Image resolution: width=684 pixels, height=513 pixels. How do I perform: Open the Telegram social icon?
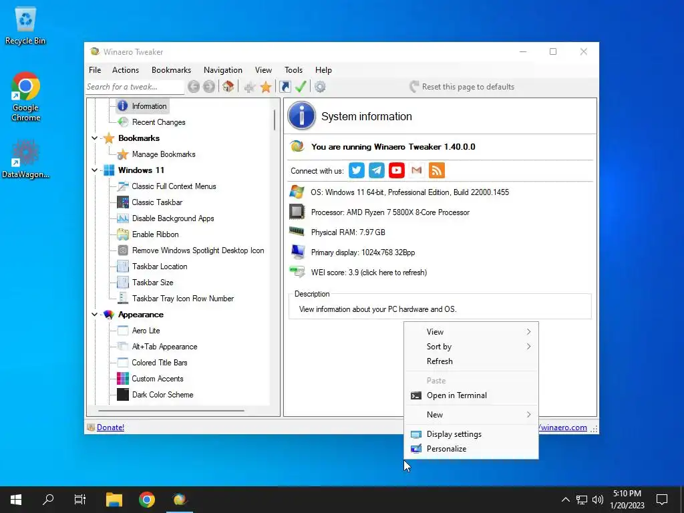tap(377, 170)
